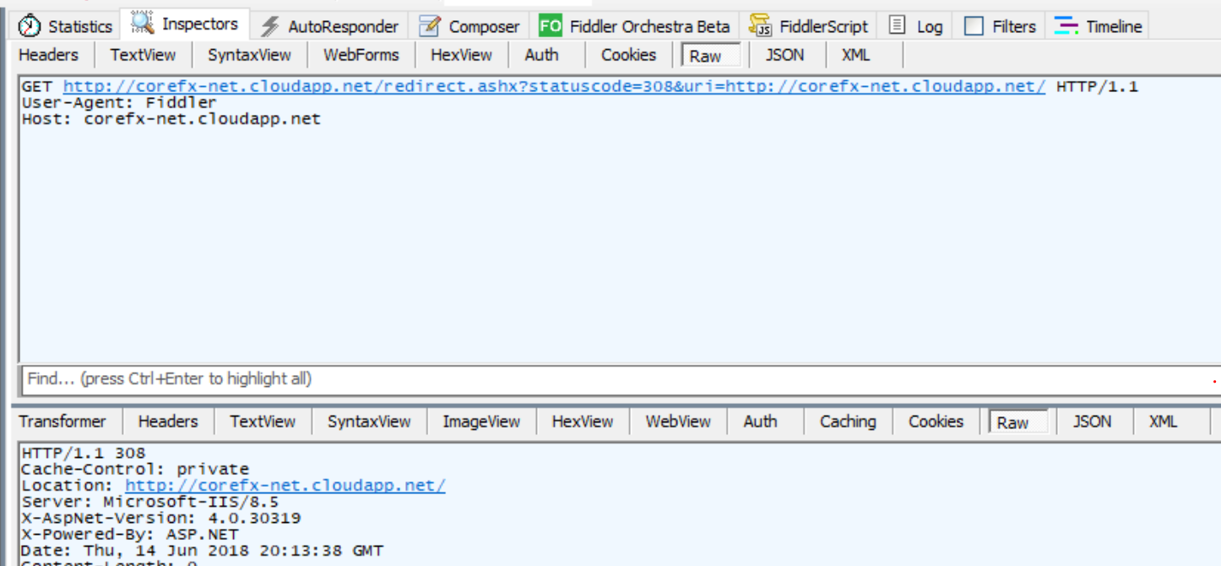Viewport: 1221px width, 566px height.
Task: Click the Cache-Control: private line
Action: click(x=135, y=470)
